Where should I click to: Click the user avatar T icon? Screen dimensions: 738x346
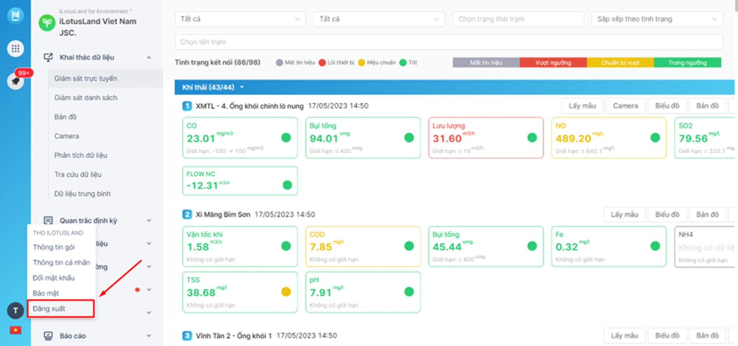click(15, 311)
